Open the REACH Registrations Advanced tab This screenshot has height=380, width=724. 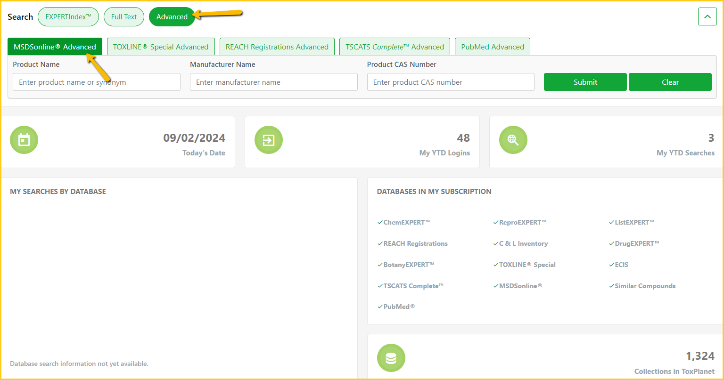[277, 47]
